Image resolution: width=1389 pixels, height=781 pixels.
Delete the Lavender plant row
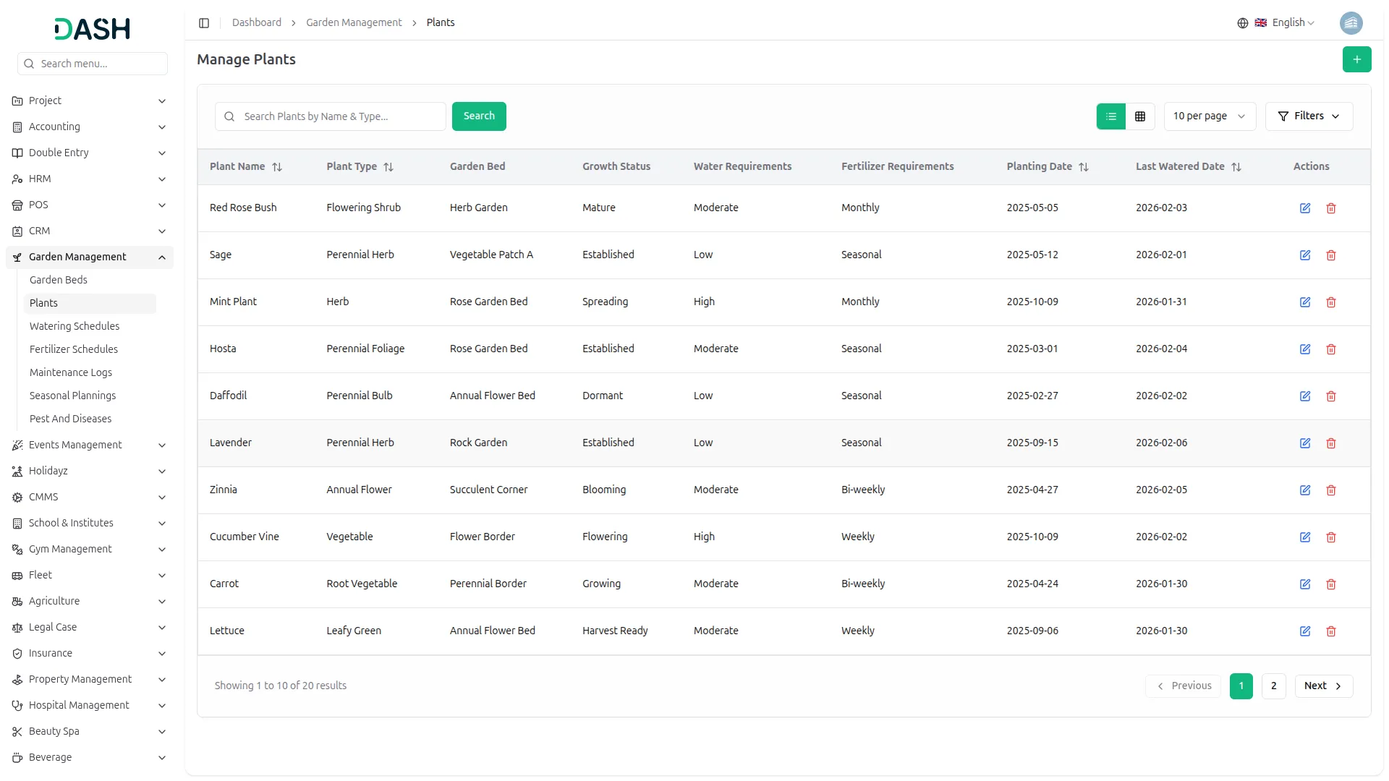1331,443
